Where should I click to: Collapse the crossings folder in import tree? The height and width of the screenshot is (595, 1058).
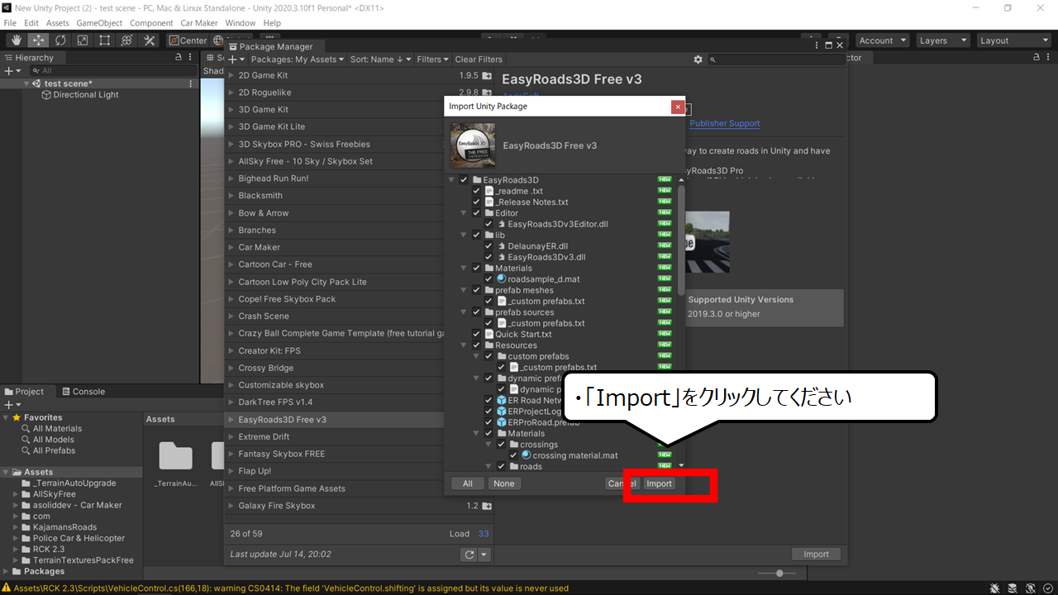pyautogui.click(x=489, y=445)
